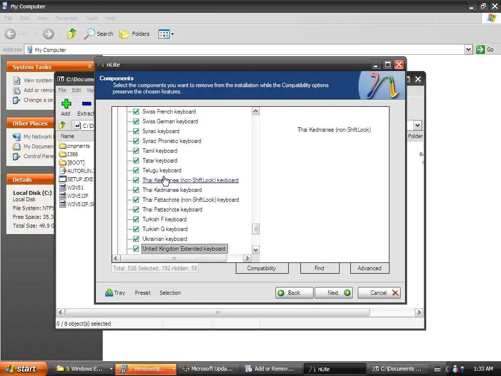The height and width of the screenshot is (376, 501).
Task: Click scroll down arrow in component list
Action: pos(255,250)
